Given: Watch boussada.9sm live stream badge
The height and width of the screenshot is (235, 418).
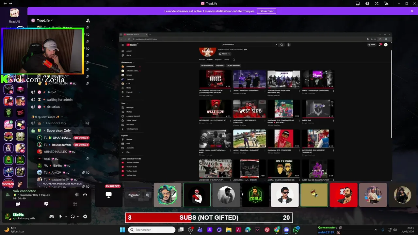Looking at the screenshot, I should (x=81, y=145).
